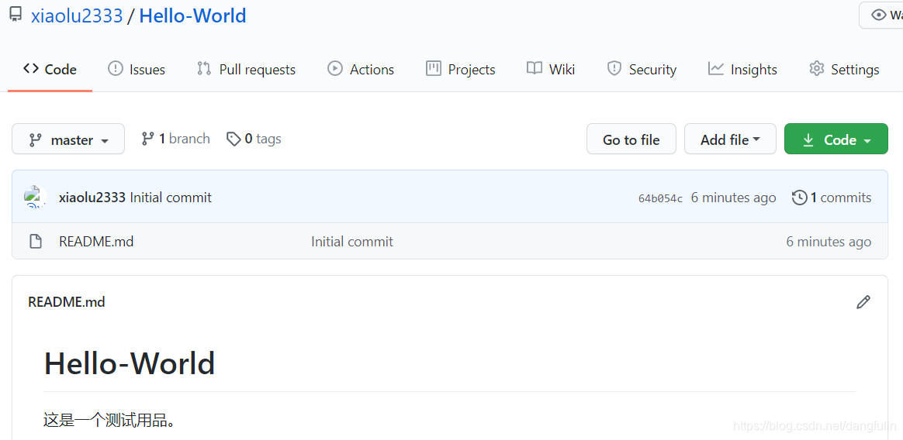View the Insights tab
903x440 pixels.
pyautogui.click(x=742, y=70)
